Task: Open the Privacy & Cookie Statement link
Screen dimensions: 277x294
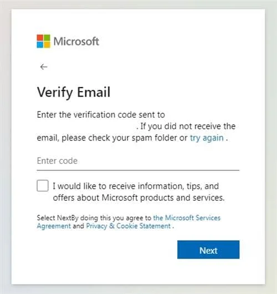Action: coord(129,226)
